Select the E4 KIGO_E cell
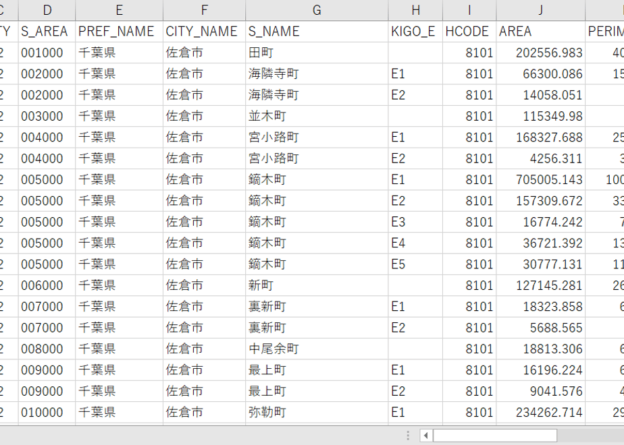624x445 pixels. tap(415, 243)
